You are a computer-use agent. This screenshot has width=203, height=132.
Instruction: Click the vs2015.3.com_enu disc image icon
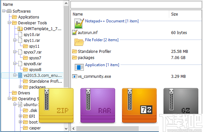(20, 75)
